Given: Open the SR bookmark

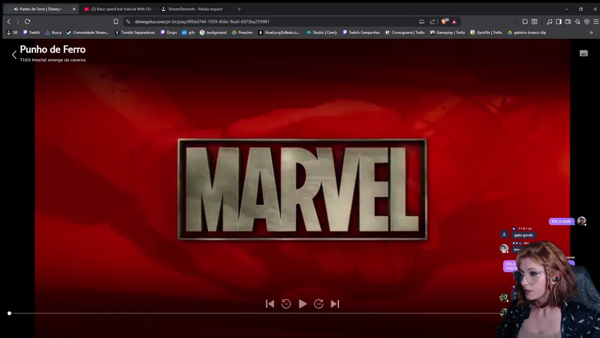Looking at the screenshot, I should click(12, 32).
